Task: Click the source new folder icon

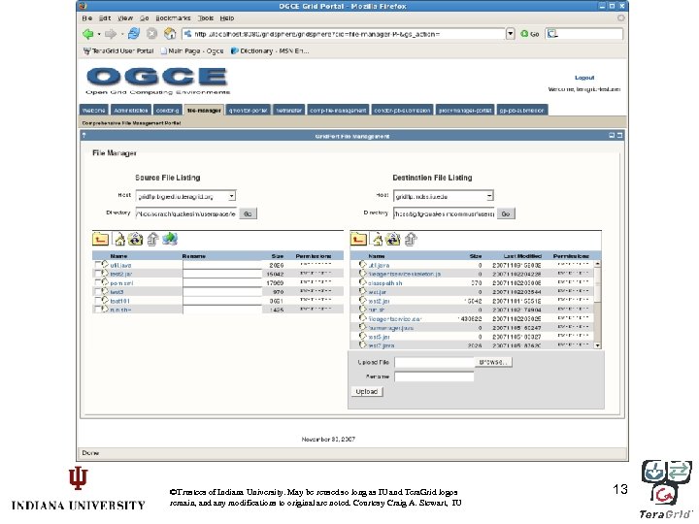Action: [x=100, y=240]
